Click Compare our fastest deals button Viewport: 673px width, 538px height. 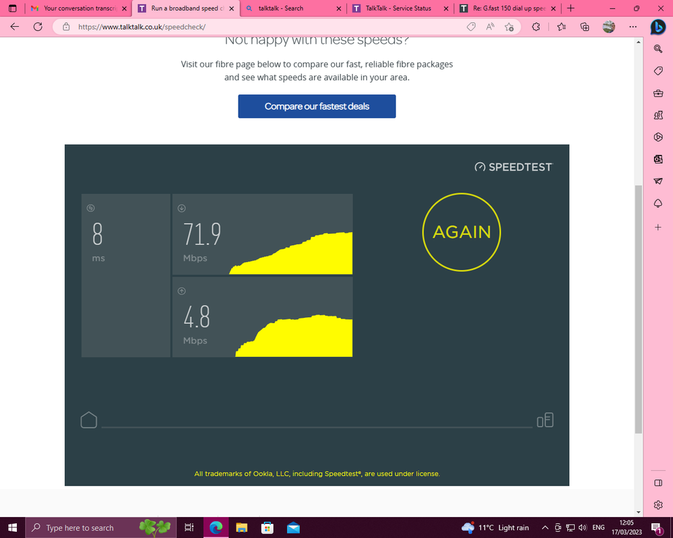317,106
